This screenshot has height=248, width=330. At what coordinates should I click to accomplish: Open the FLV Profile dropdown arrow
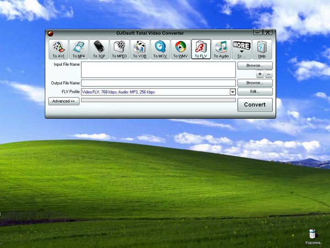click(232, 92)
